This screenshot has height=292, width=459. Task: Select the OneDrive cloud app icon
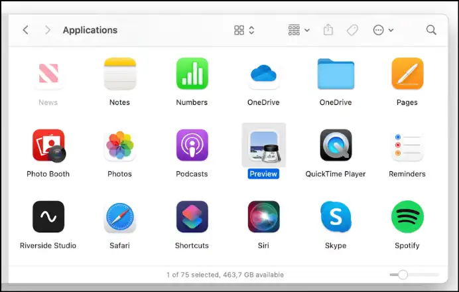point(264,75)
